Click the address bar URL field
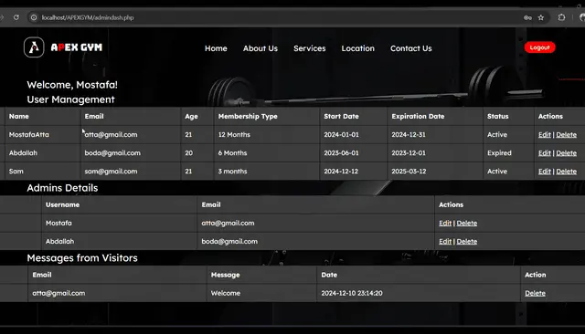Screen dimensions: 585x334 click(x=276, y=17)
